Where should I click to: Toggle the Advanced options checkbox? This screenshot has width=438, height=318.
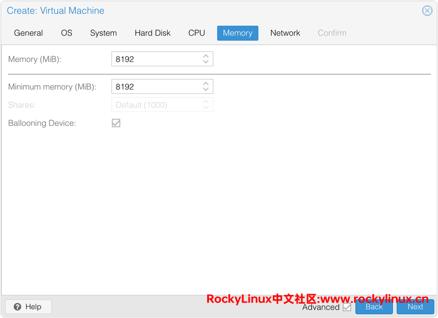pos(347,307)
